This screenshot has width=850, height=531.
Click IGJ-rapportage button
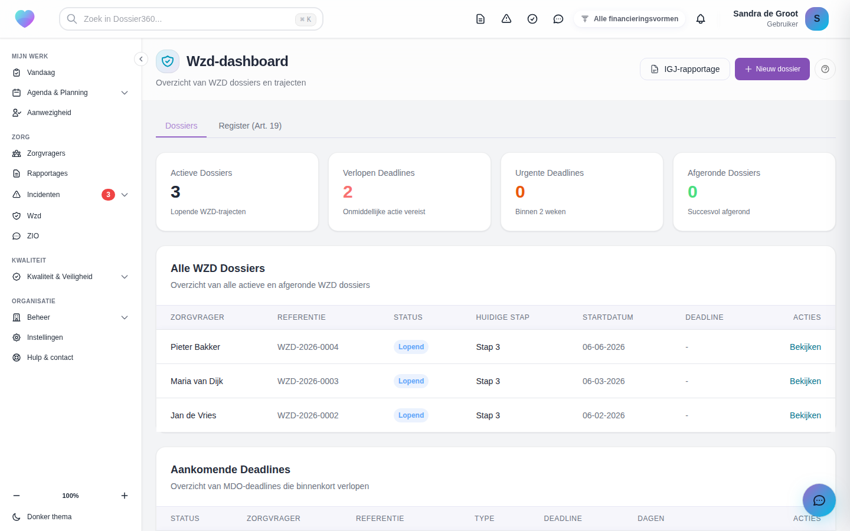pos(685,69)
